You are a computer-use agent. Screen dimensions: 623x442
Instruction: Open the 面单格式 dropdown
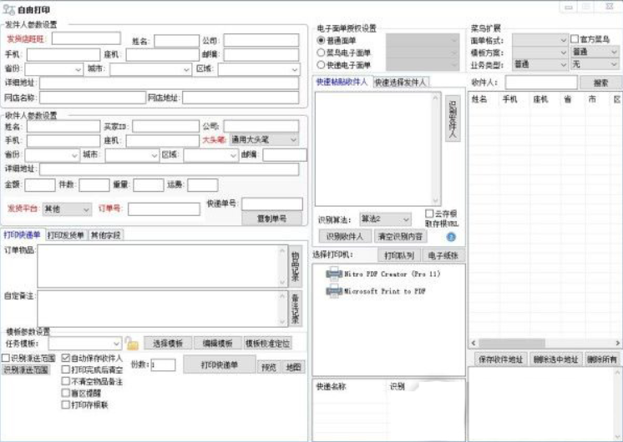[x=540, y=40]
